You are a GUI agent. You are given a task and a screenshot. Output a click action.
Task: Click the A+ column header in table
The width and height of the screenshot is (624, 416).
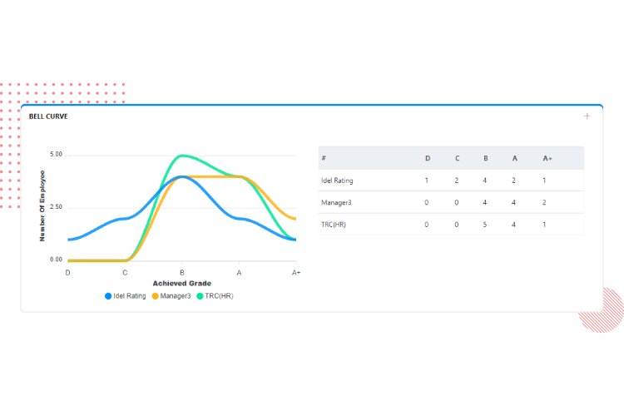[547, 158]
